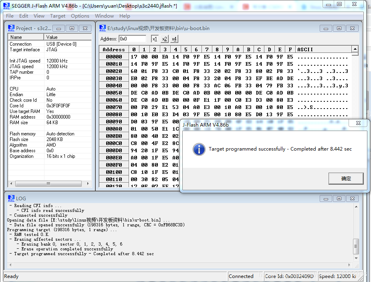Select the RAM address row
Image resolution: width=371 pixels, height=282 pixels.
pos(50,117)
